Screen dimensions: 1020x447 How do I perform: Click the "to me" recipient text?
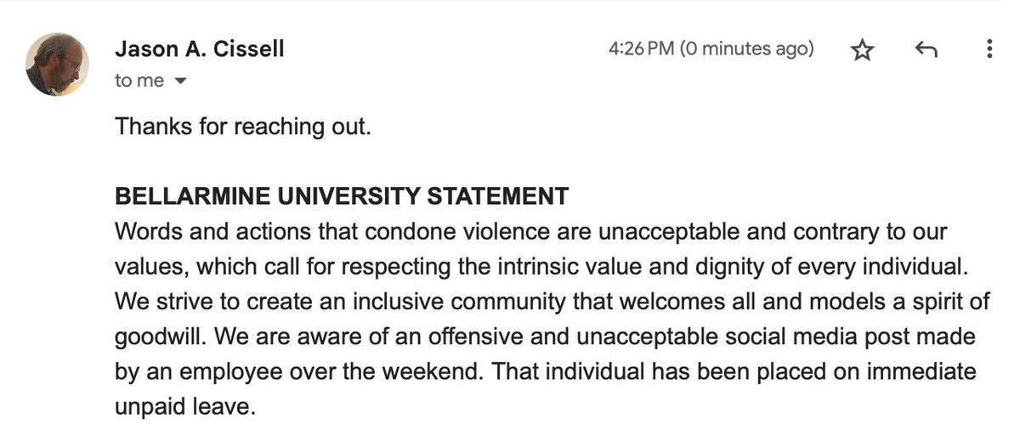139,82
